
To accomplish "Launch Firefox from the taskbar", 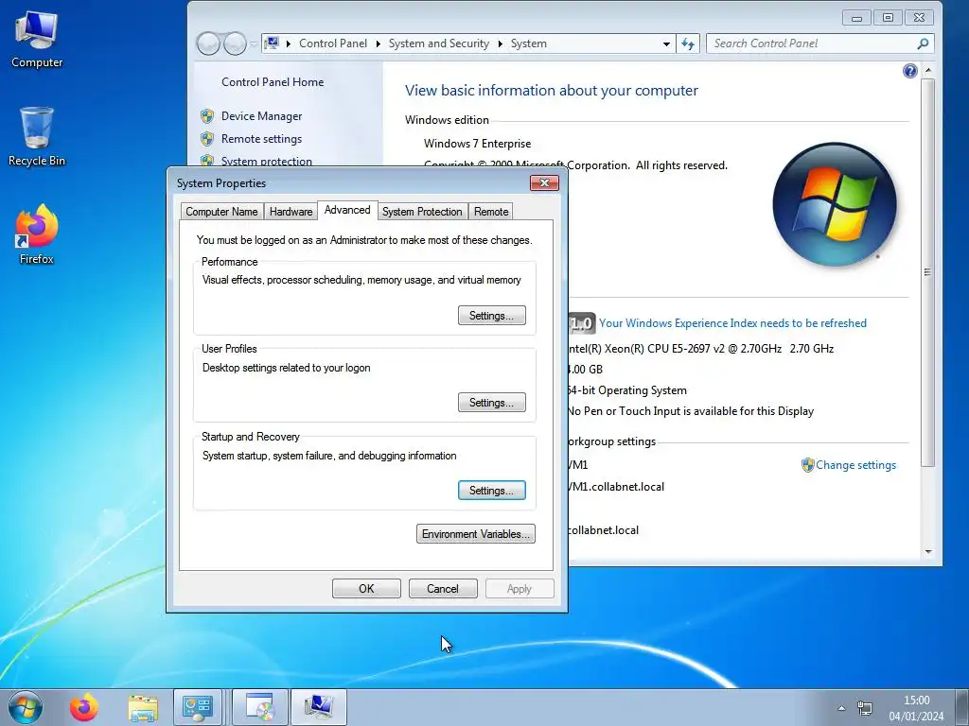I will click(x=84, y=707).
